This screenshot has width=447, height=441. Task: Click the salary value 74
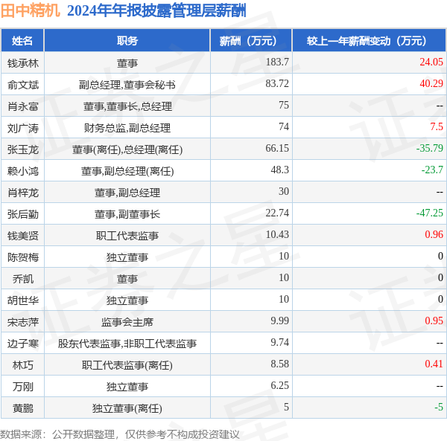(284, 126)
